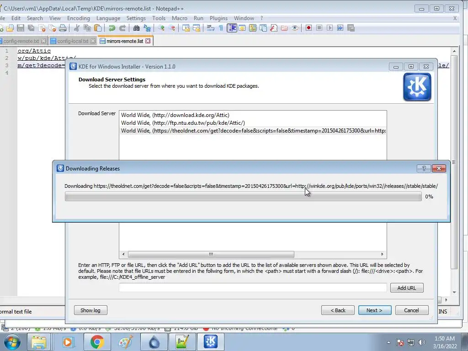Screen dimensions: 468x351
Task: Select the theoldnet.com server entry
Action: [x=252, y=131]
